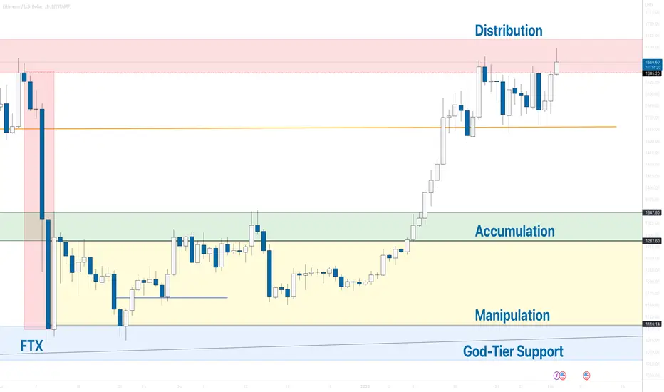Click the current price label 1668.60
Screen dimensions: 664x392
pos(650,61)
